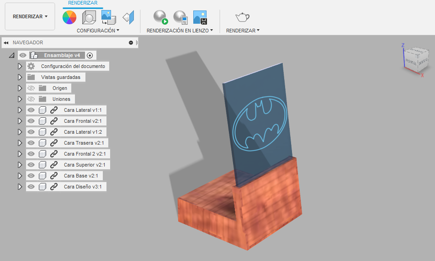Expand Vistas guardadas node
This screenshot has height=261, width=435.
tap(20, 77)
